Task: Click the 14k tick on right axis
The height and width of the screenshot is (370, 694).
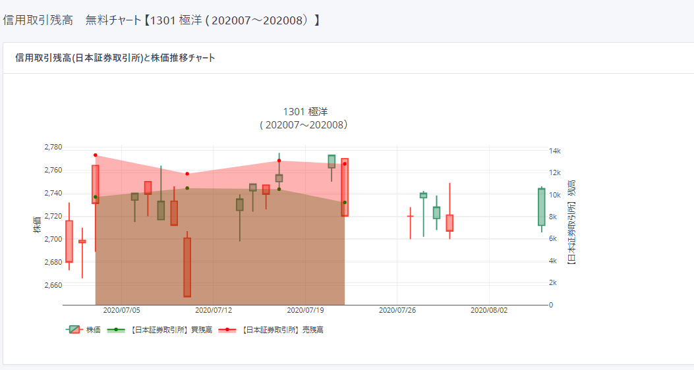Action: [555, 151]
